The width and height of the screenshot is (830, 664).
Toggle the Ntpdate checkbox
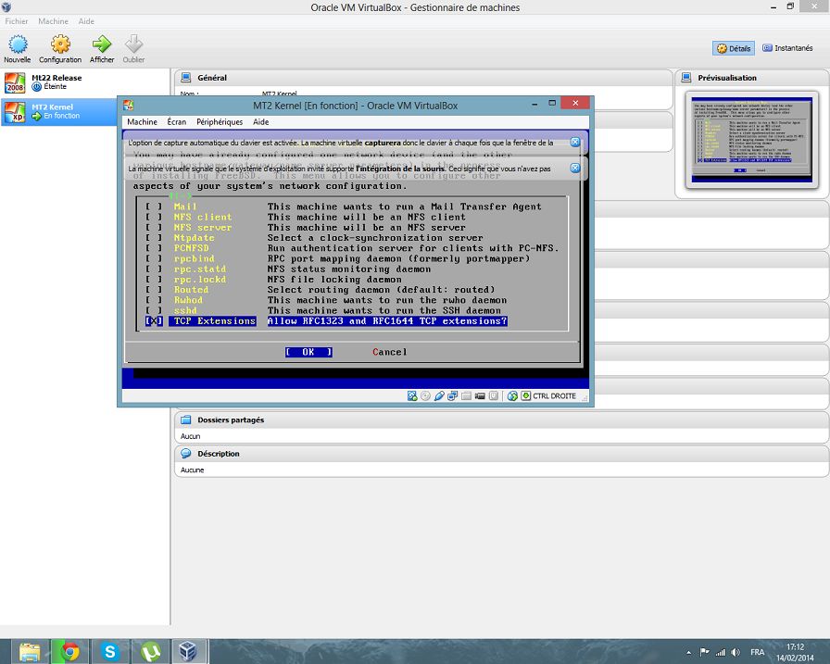[x=154, y=238]
